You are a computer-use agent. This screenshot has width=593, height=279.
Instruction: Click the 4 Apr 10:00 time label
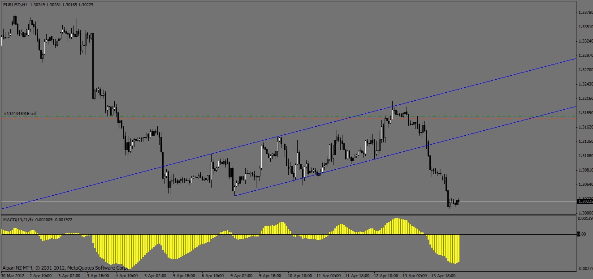126,275
